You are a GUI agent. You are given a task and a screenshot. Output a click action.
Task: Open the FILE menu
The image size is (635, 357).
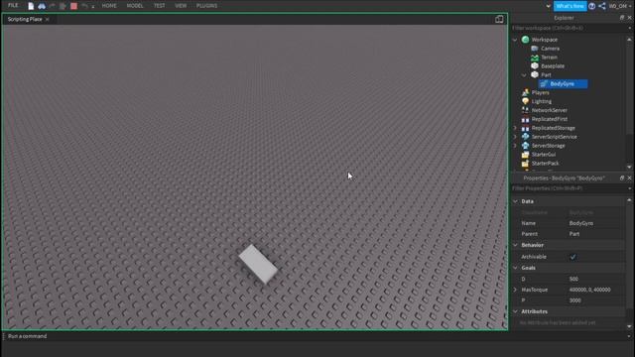point(13,6)
